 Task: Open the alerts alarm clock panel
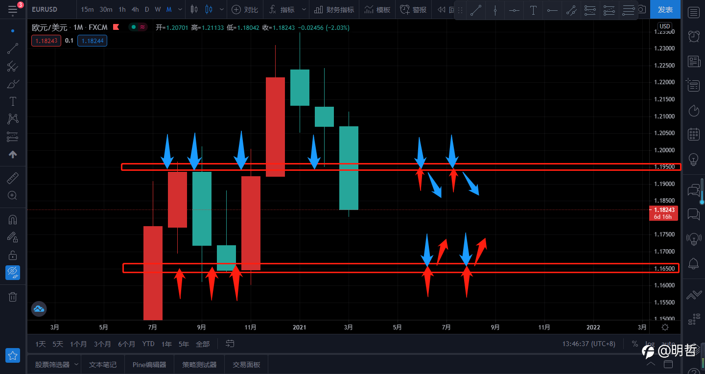694,36
